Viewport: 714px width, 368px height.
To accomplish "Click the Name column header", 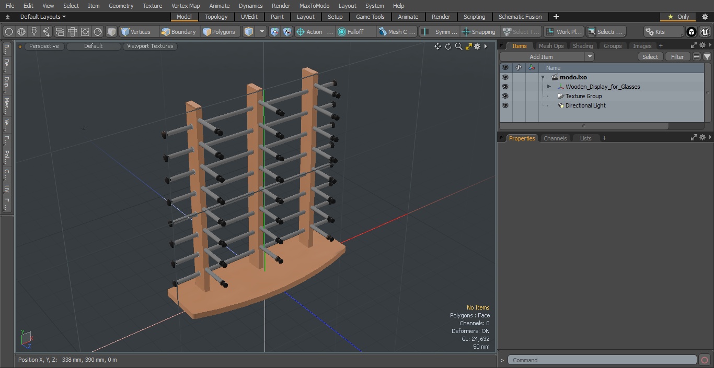I will 553,68.
